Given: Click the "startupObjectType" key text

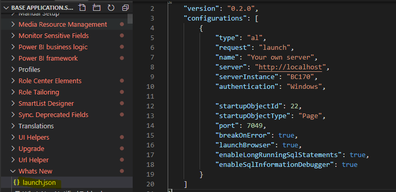Looking at the screenshot, I should 253,116.
